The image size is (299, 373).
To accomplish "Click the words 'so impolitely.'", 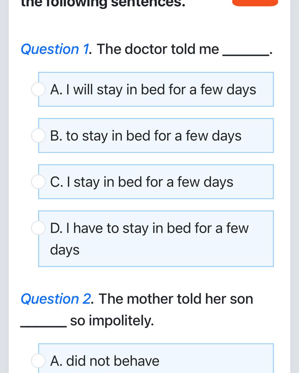I will pos(112,321).
